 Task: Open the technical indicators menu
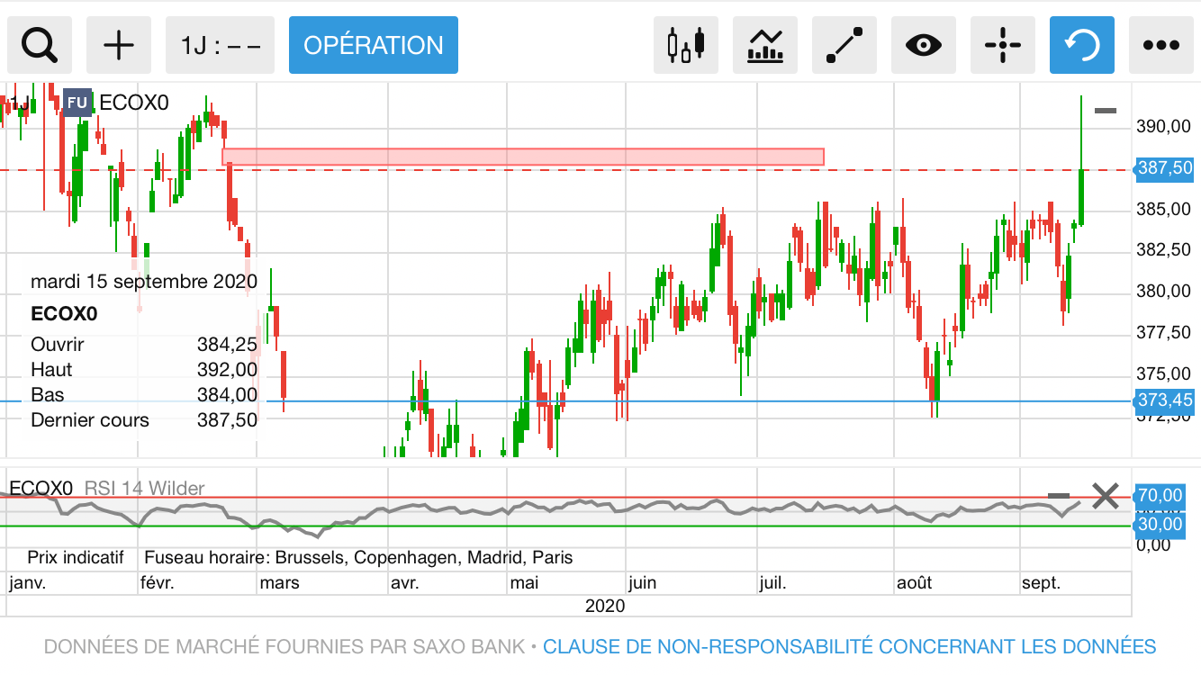pyautogui.click(x=765, y=45)
